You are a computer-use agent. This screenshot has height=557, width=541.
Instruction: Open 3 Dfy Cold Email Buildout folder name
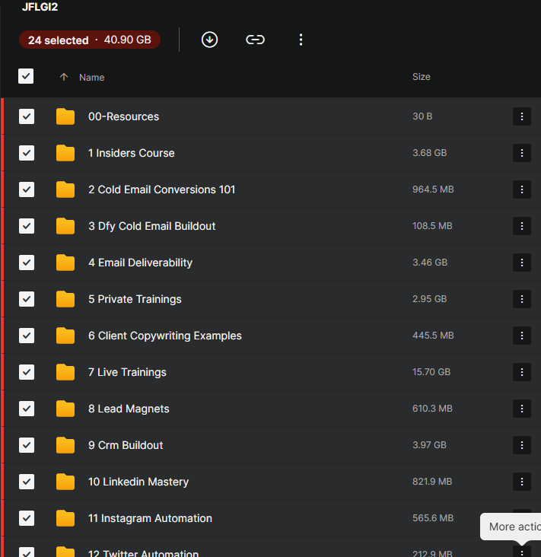click(151, 226)
